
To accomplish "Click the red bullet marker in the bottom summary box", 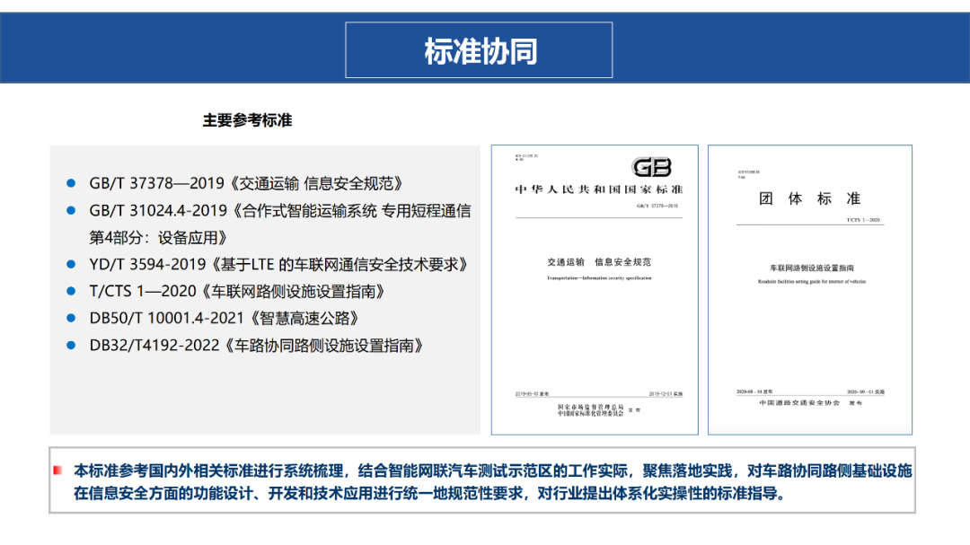I will click(x=58, y=470).
